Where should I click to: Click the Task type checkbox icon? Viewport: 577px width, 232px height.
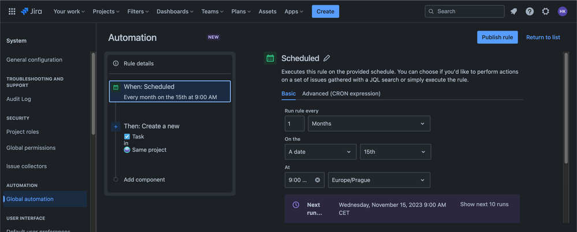(x=127, y=136)
